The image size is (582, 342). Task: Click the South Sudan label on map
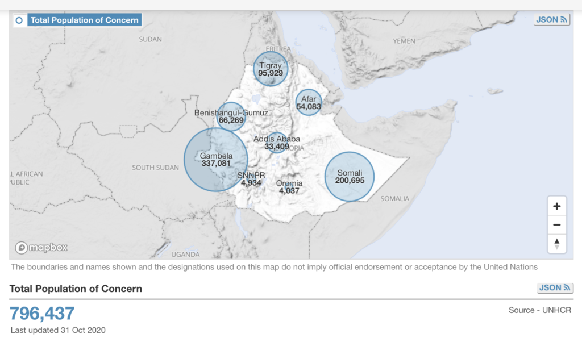[155, 168]
